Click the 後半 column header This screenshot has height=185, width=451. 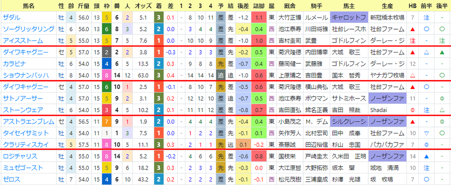point(442,5)
